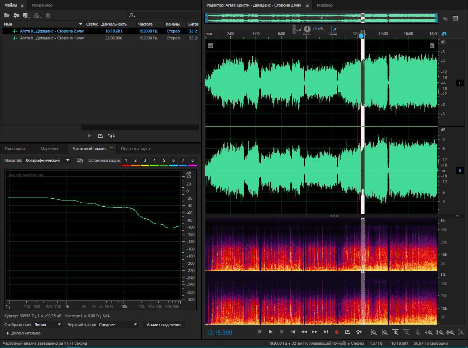468x348 pixels.
Task: Toggle loop playback icon in transport
Action: coord(347,332)
